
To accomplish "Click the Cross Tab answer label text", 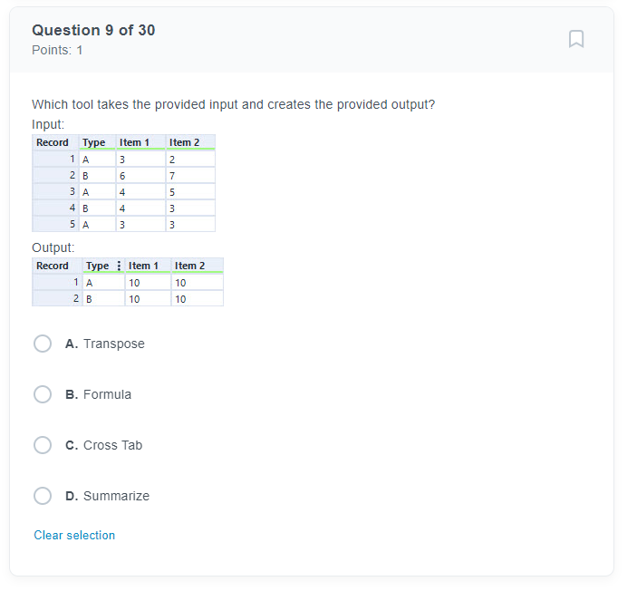I will [x=112, y=445].
